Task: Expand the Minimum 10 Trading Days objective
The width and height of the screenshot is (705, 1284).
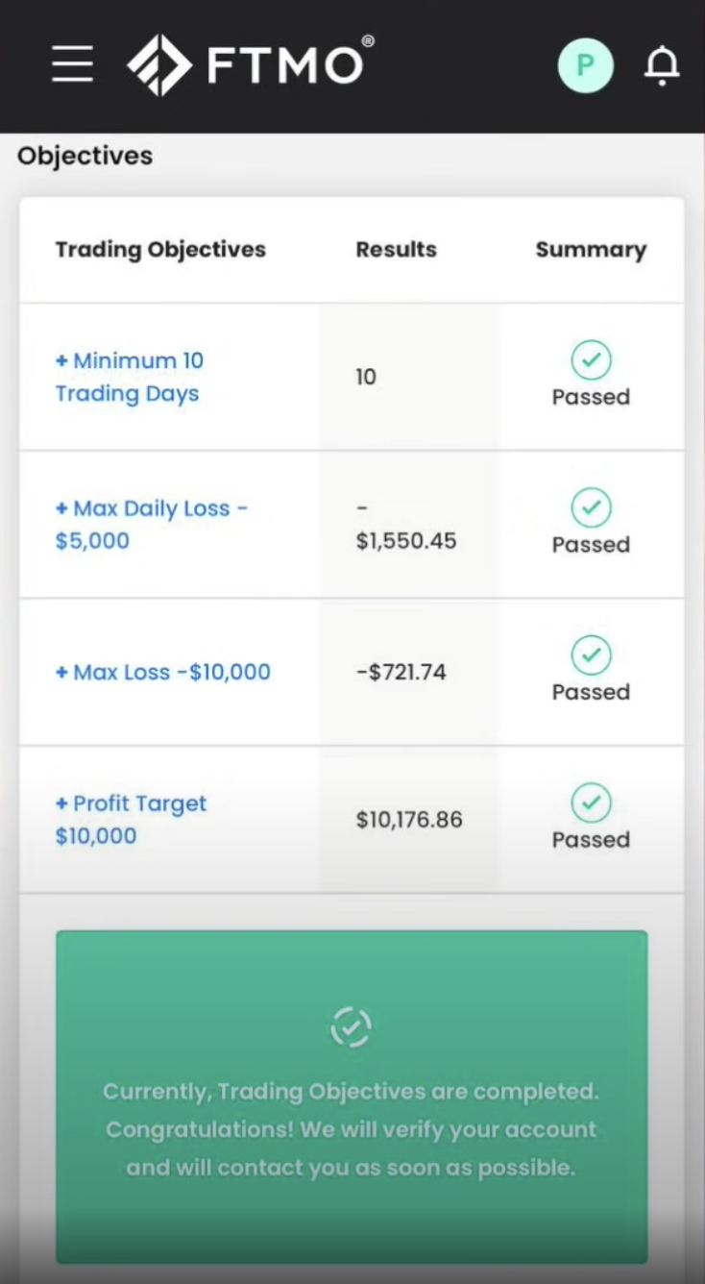Action: point(129,377)
